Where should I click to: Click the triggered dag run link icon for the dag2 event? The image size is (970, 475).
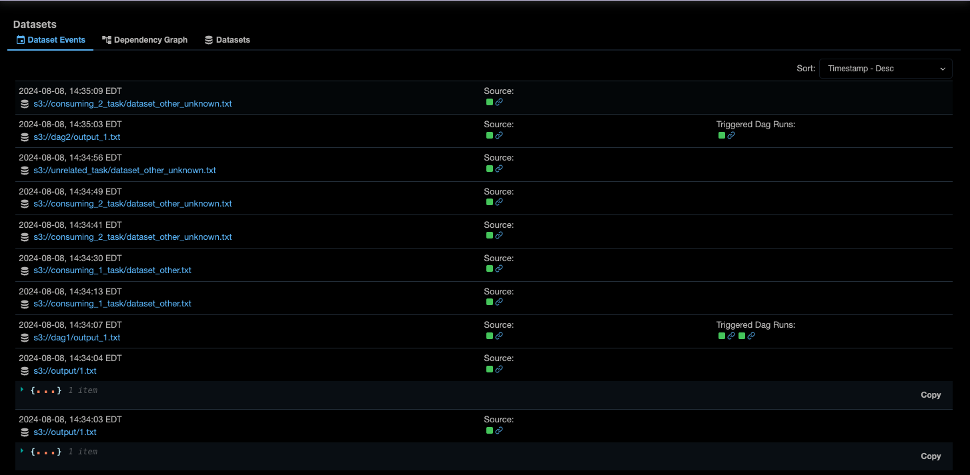click(x=731, y=135)
